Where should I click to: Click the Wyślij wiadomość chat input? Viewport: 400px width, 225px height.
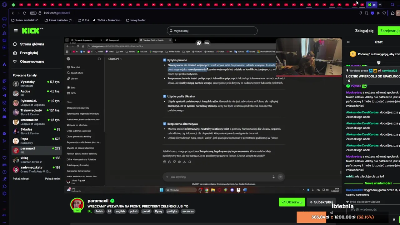click(x=372, y=209)
